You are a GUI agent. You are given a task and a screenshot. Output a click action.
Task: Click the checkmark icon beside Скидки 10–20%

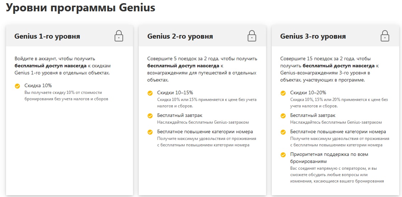pyautogui.click(x=283, y=93)
